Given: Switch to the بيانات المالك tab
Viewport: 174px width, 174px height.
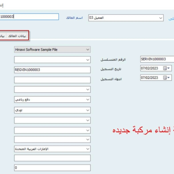Looking at the screenshot, I should tap(17, 36).
